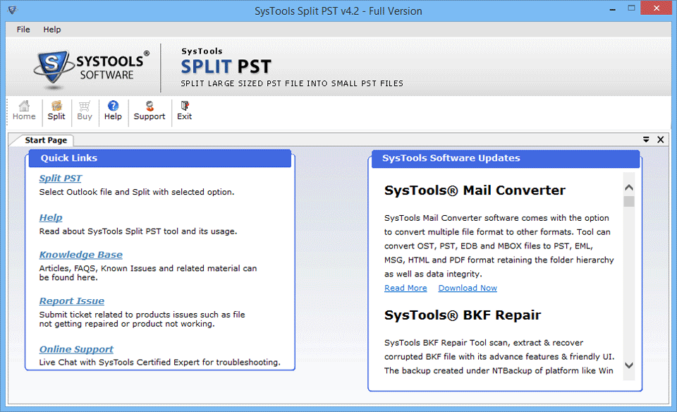Viewport: 677px width, 412px height.
Task: Click the Quick Links panel header
Action: [x=160, y=158]
